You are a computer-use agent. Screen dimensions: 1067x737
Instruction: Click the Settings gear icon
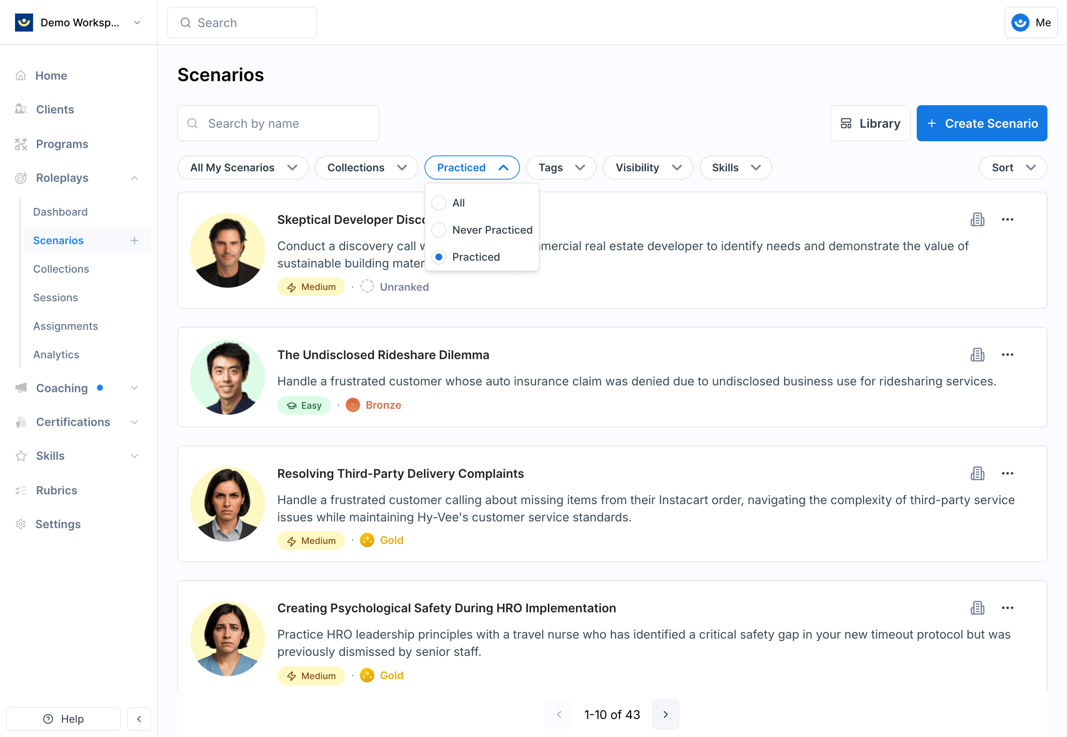point(21,524)
